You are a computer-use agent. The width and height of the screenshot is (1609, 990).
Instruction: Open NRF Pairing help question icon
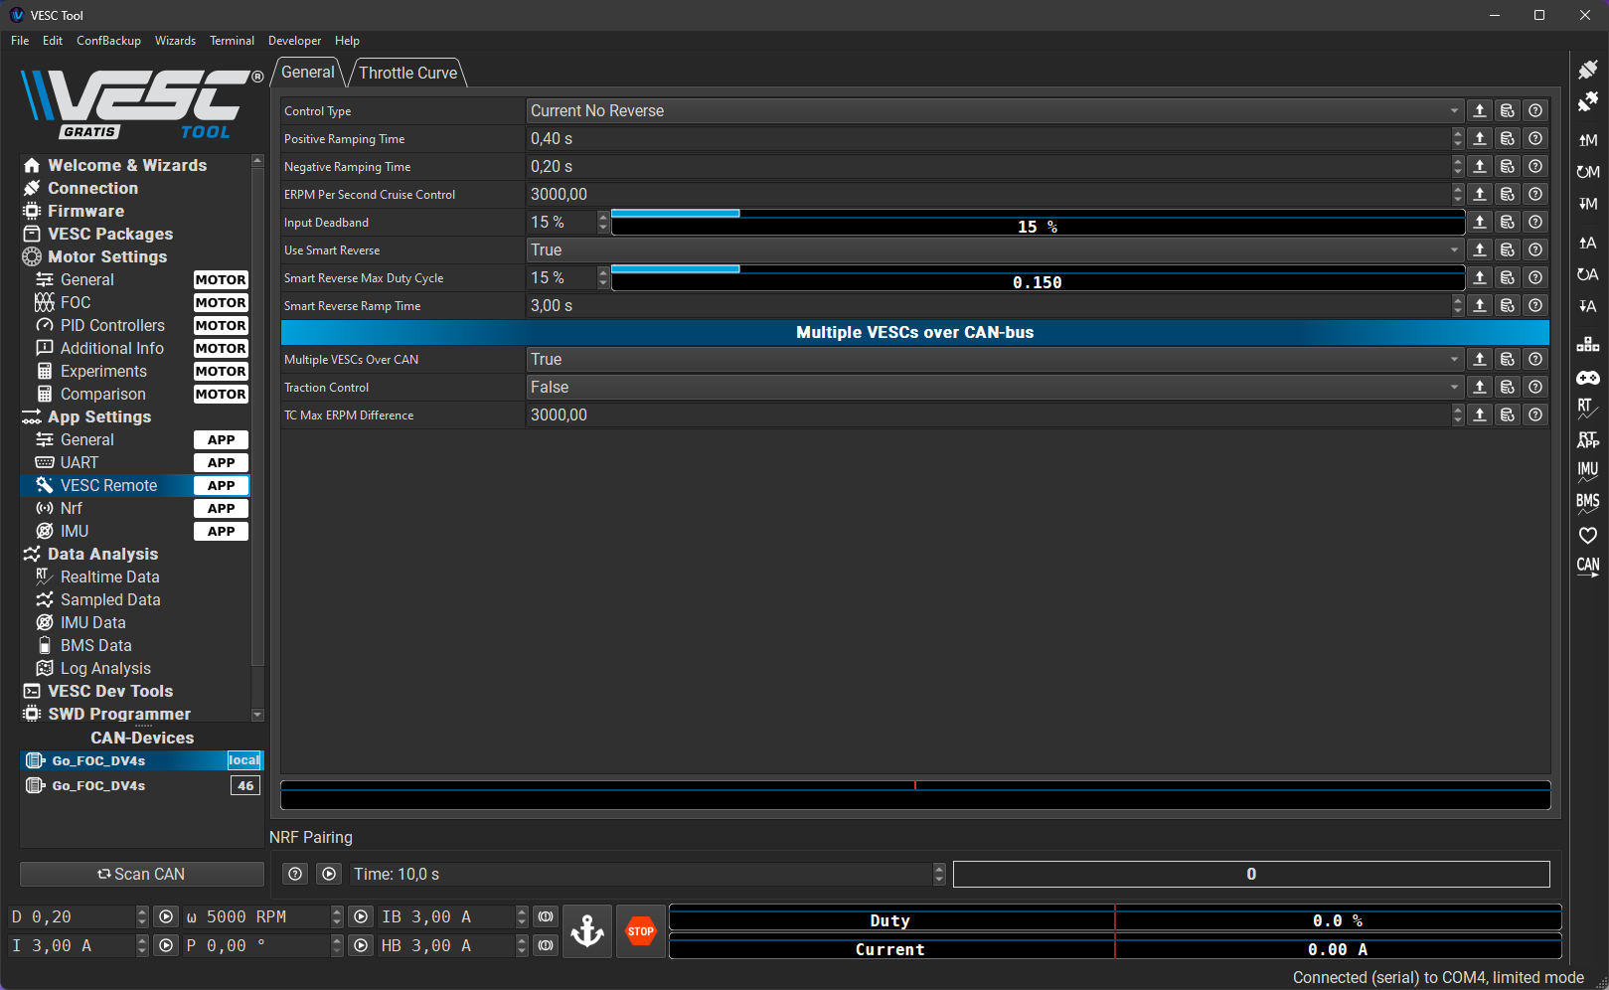[295, 874]
